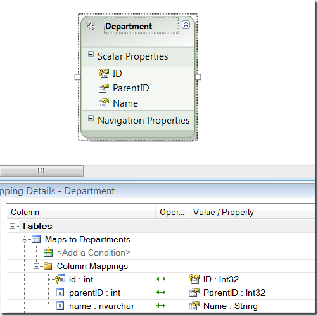Click the right resize handle of the Department entity

pyautogui.click(x=198, y=77)
